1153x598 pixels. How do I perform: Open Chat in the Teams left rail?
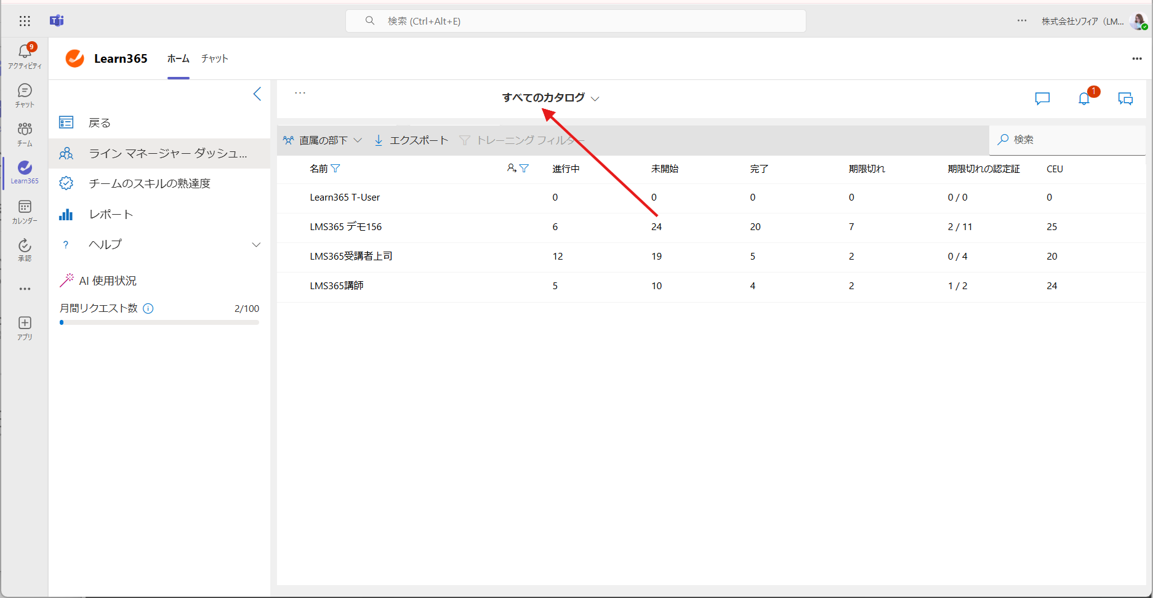tap(25, 95)
